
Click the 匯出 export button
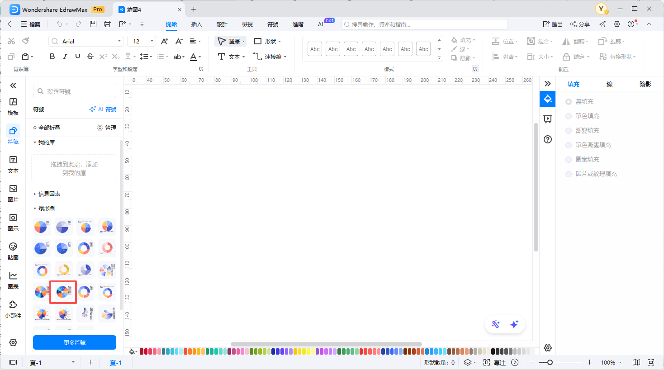coord(553,24)
